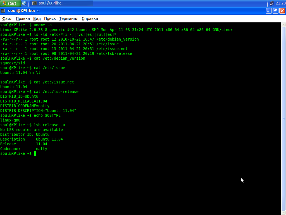The width and height of the screenshot is (286, 215).
Task: Click 'cat /etc/lsb-release' command
Action: click(56, 92)
